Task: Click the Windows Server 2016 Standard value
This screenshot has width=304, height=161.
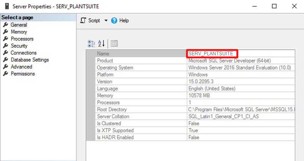Action: pyautogui.click(x=240, y=68)
